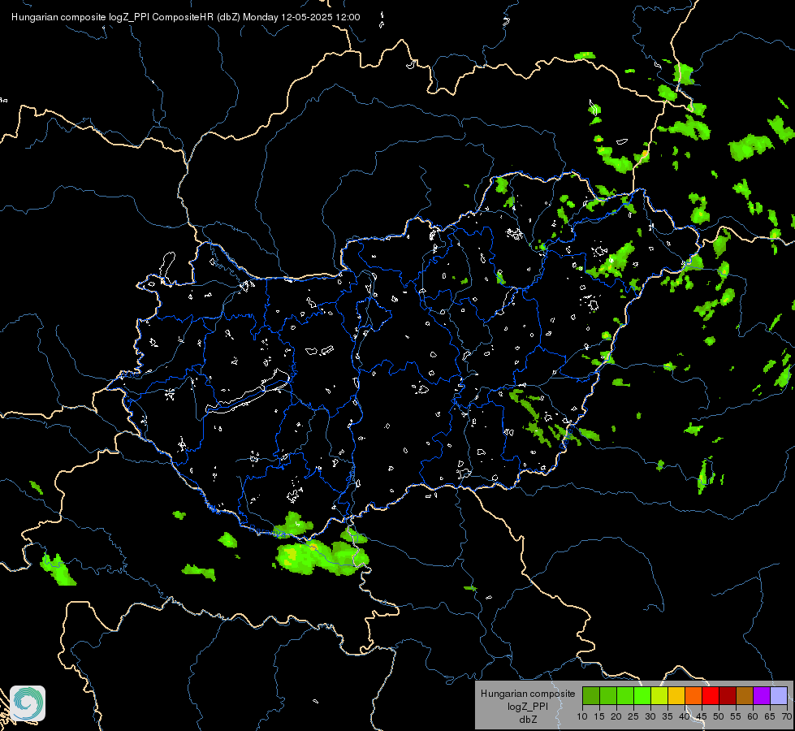This screenshot has height=731, width=795.
Task: Click the legend scale value '20'
Action: [616, 717]
